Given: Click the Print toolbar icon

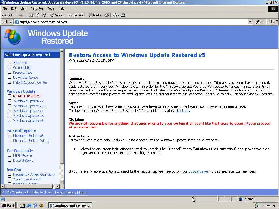Looking at the screenshot, I should pos(123,15).
